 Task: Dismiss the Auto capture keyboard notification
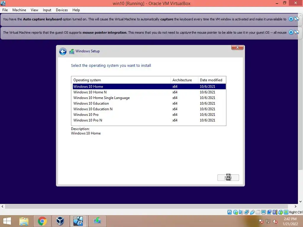tap(291, 19)
